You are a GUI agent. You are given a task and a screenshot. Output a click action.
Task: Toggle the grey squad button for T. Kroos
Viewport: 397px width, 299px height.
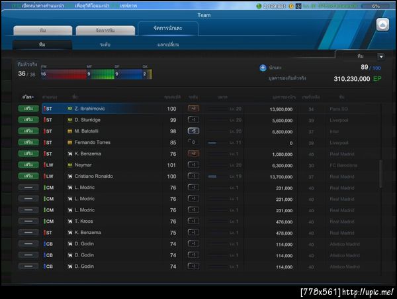click(28, 221)
